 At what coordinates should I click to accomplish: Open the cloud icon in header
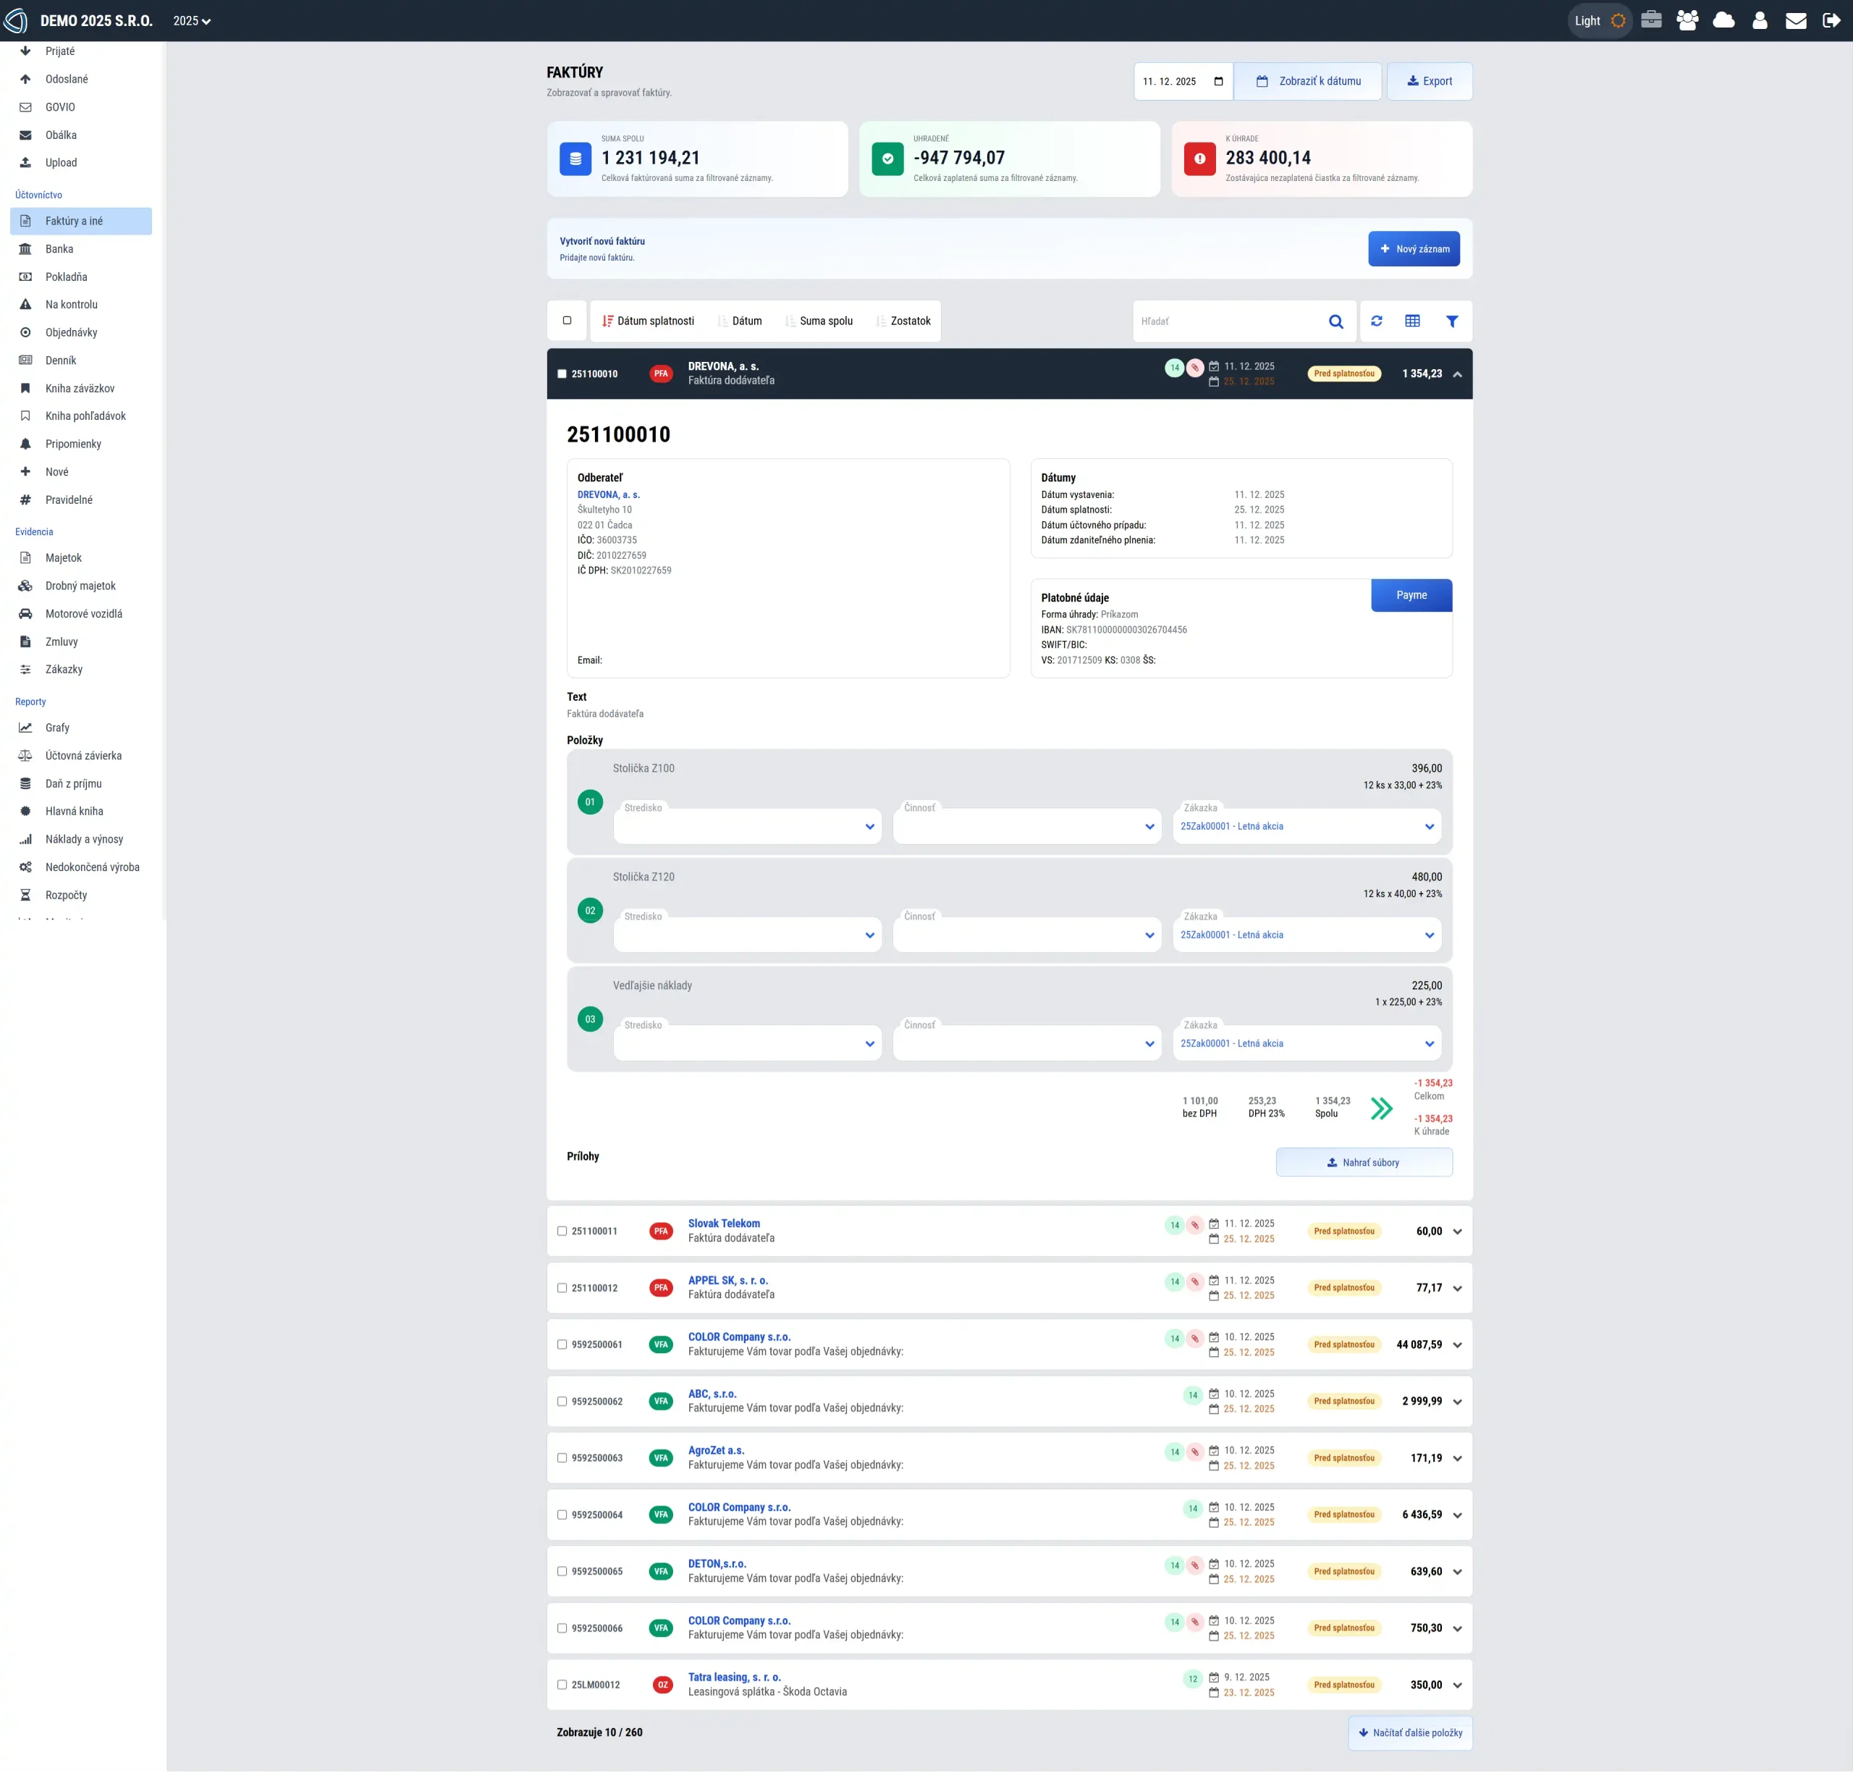[x=1723, y=20]
